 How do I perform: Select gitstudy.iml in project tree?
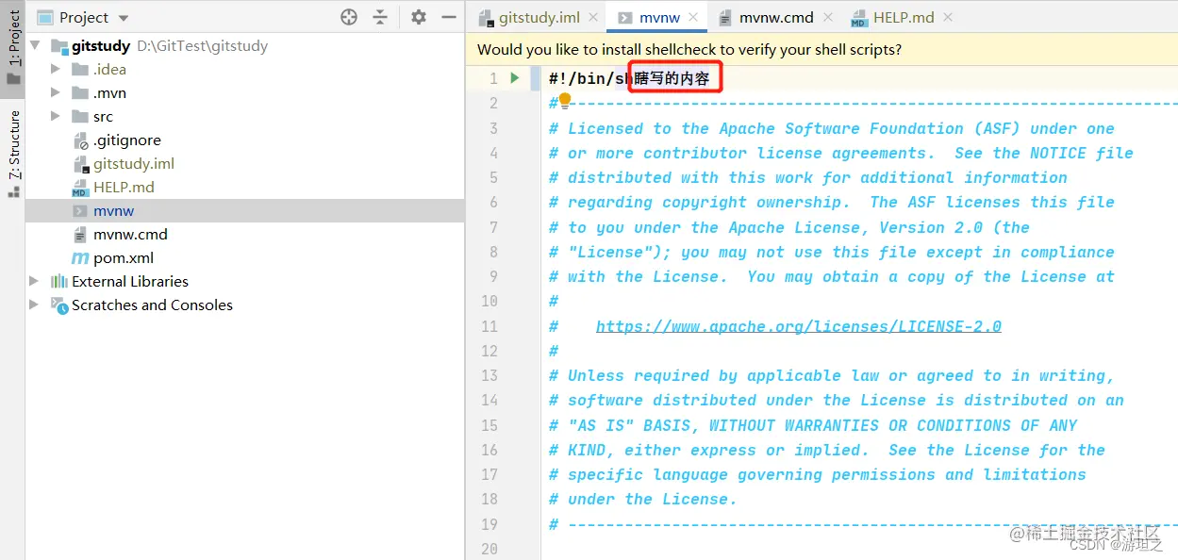134,163
